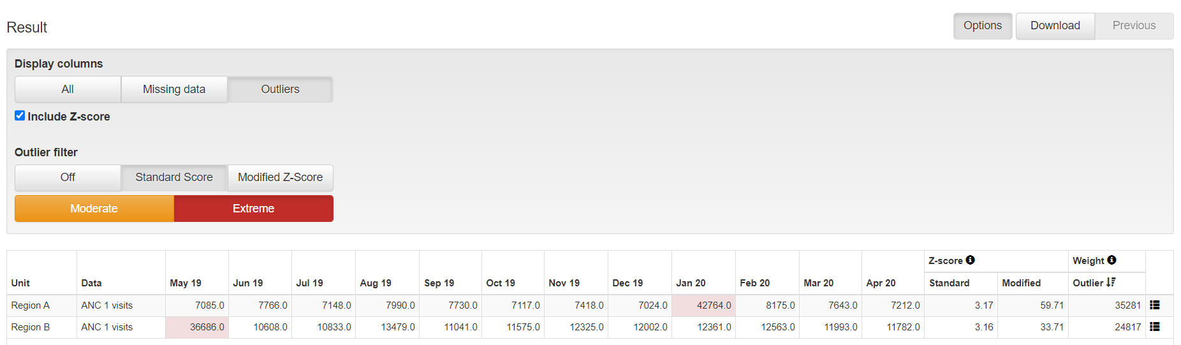Screen dimensions: 1181x345
Task: Turn the outlier filter Off
Action: [x=68, y=177]
